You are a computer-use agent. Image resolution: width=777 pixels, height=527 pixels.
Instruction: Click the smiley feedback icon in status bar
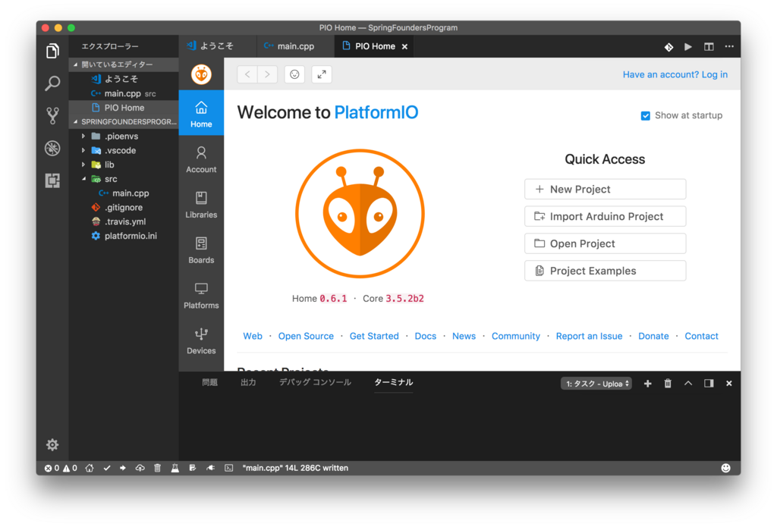(x=725, y=468)
